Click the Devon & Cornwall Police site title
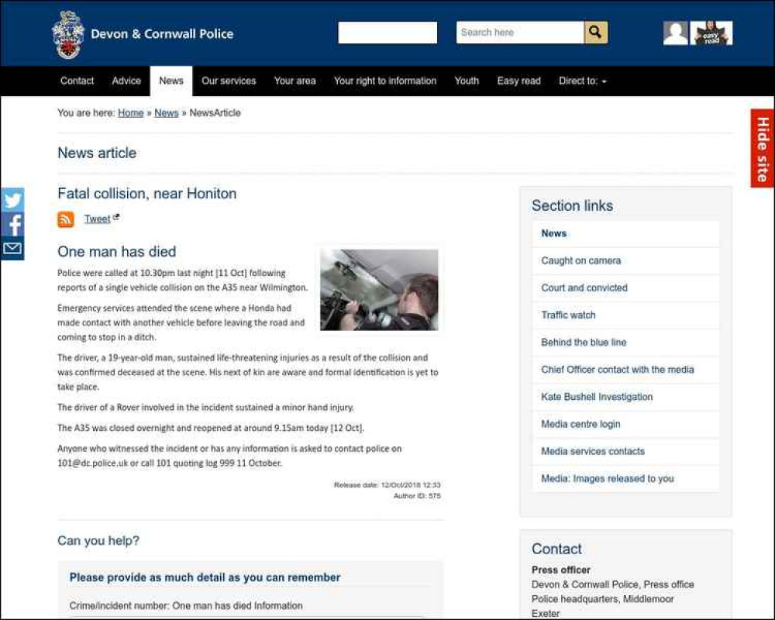The image size is (775, 620). point(162,34)
